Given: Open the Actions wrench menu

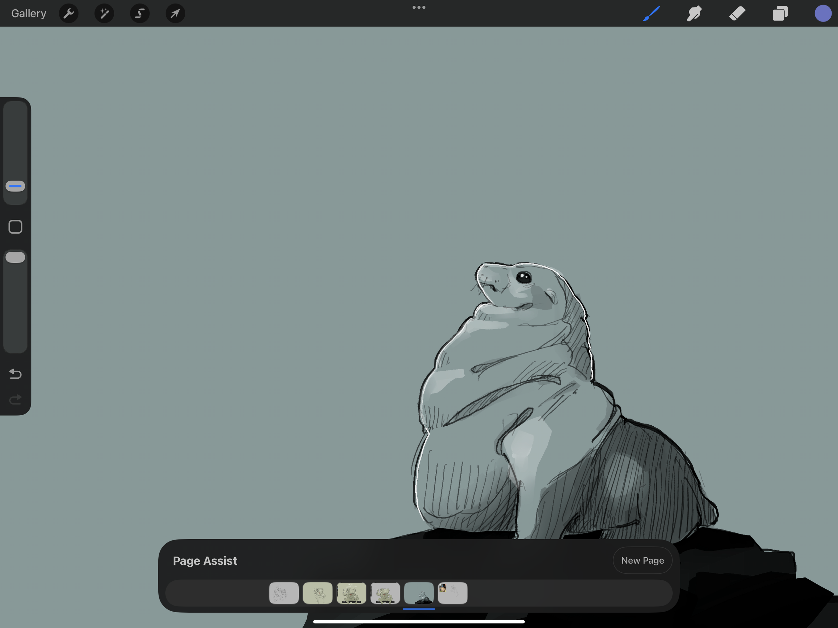Looking at the screenshot, I should point(69,14).
